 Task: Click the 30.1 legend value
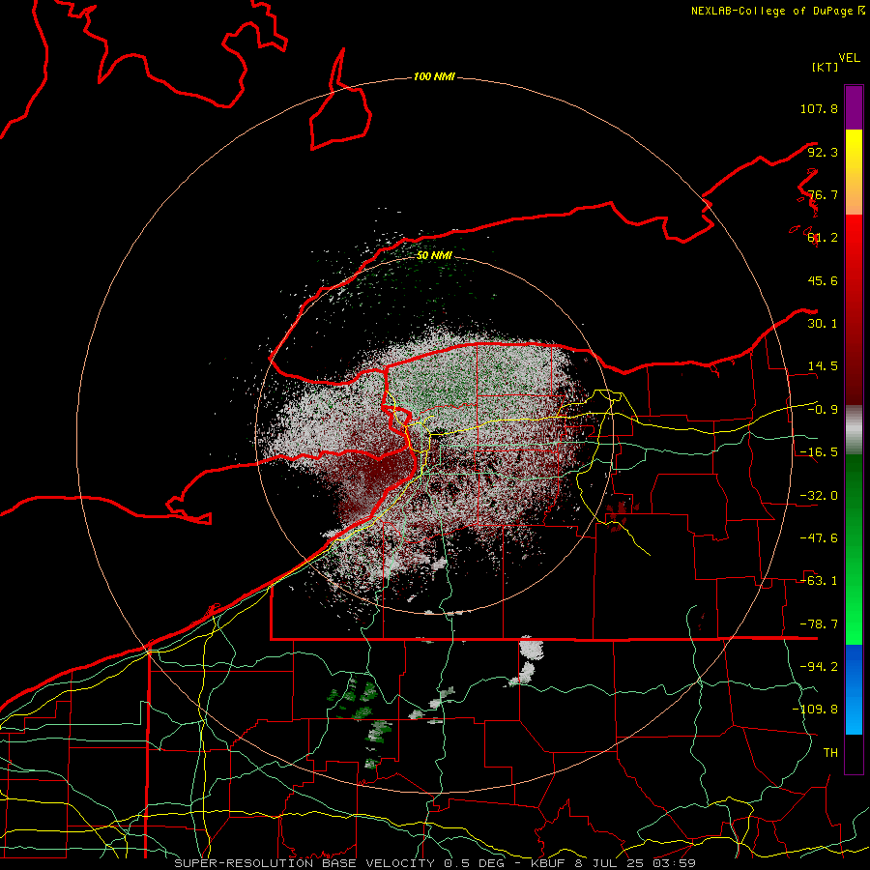click(823, 324)
